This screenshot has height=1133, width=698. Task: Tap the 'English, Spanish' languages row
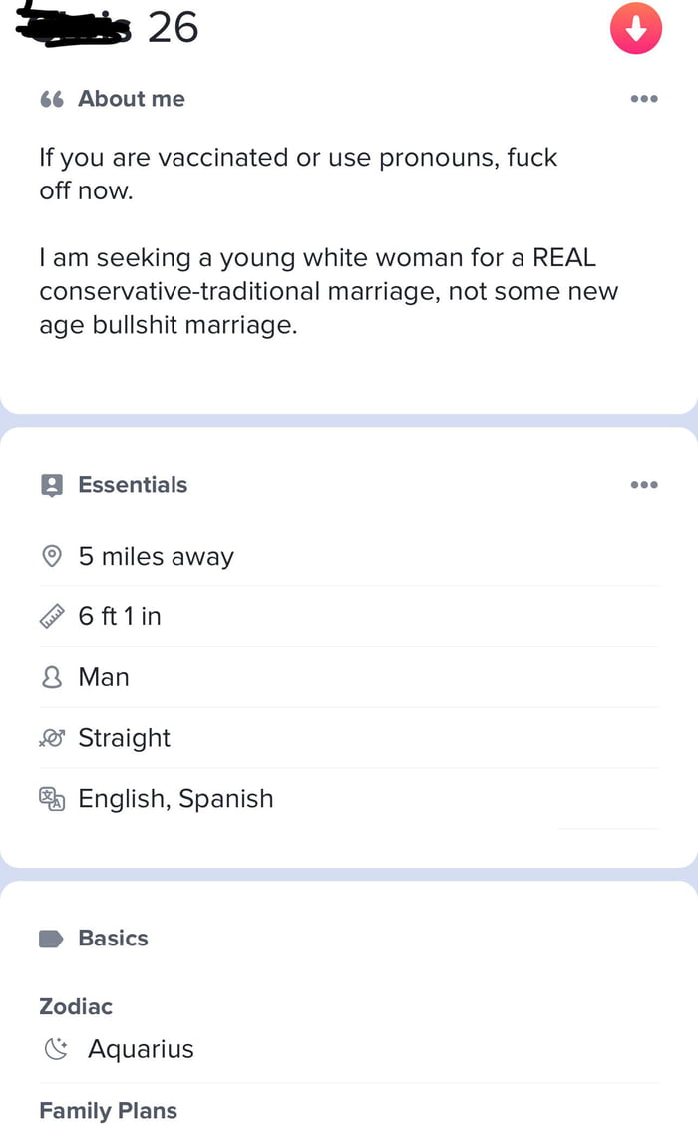[175, 798]
